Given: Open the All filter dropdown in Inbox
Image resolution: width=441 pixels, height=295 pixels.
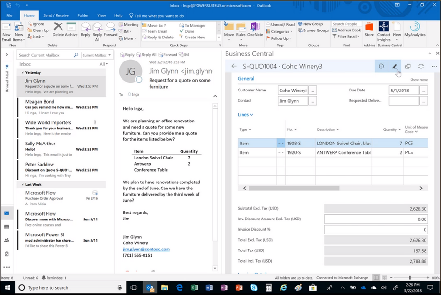Looking at the screenshot, I should pos(104,64).
